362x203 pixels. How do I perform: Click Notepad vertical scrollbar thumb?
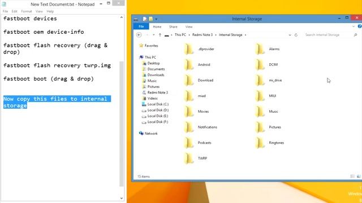tap(122, 124)
